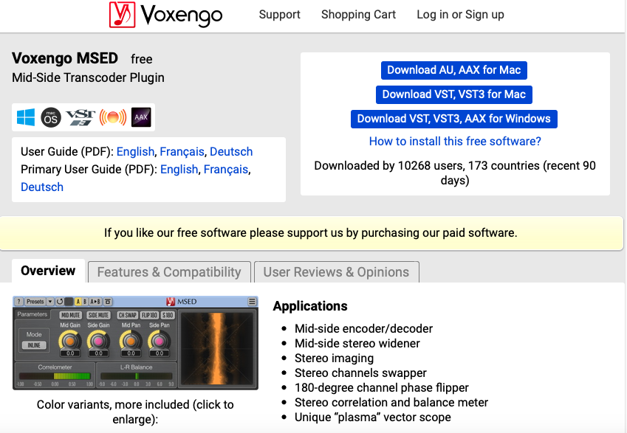
Task: Click the AAX format icon
Action: (x=140, y=117)
